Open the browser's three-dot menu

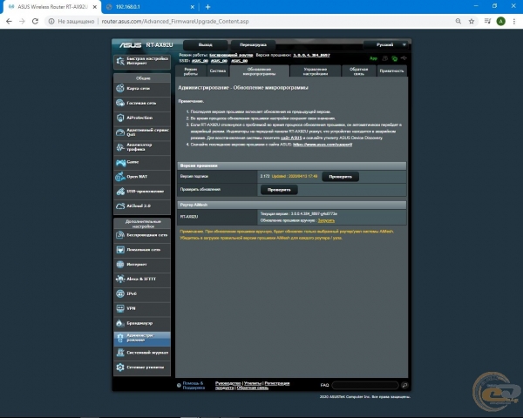click(x=514, y=21)
